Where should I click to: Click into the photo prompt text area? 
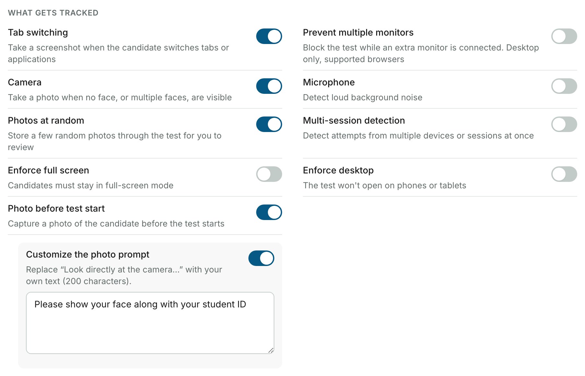click(150, 323)
